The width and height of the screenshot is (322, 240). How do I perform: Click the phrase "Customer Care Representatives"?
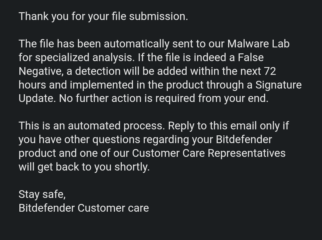pos(209,153)
